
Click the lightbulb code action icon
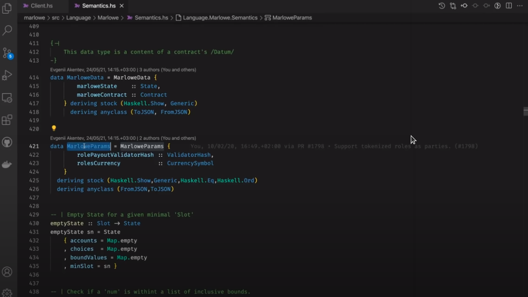coord(54,129)
